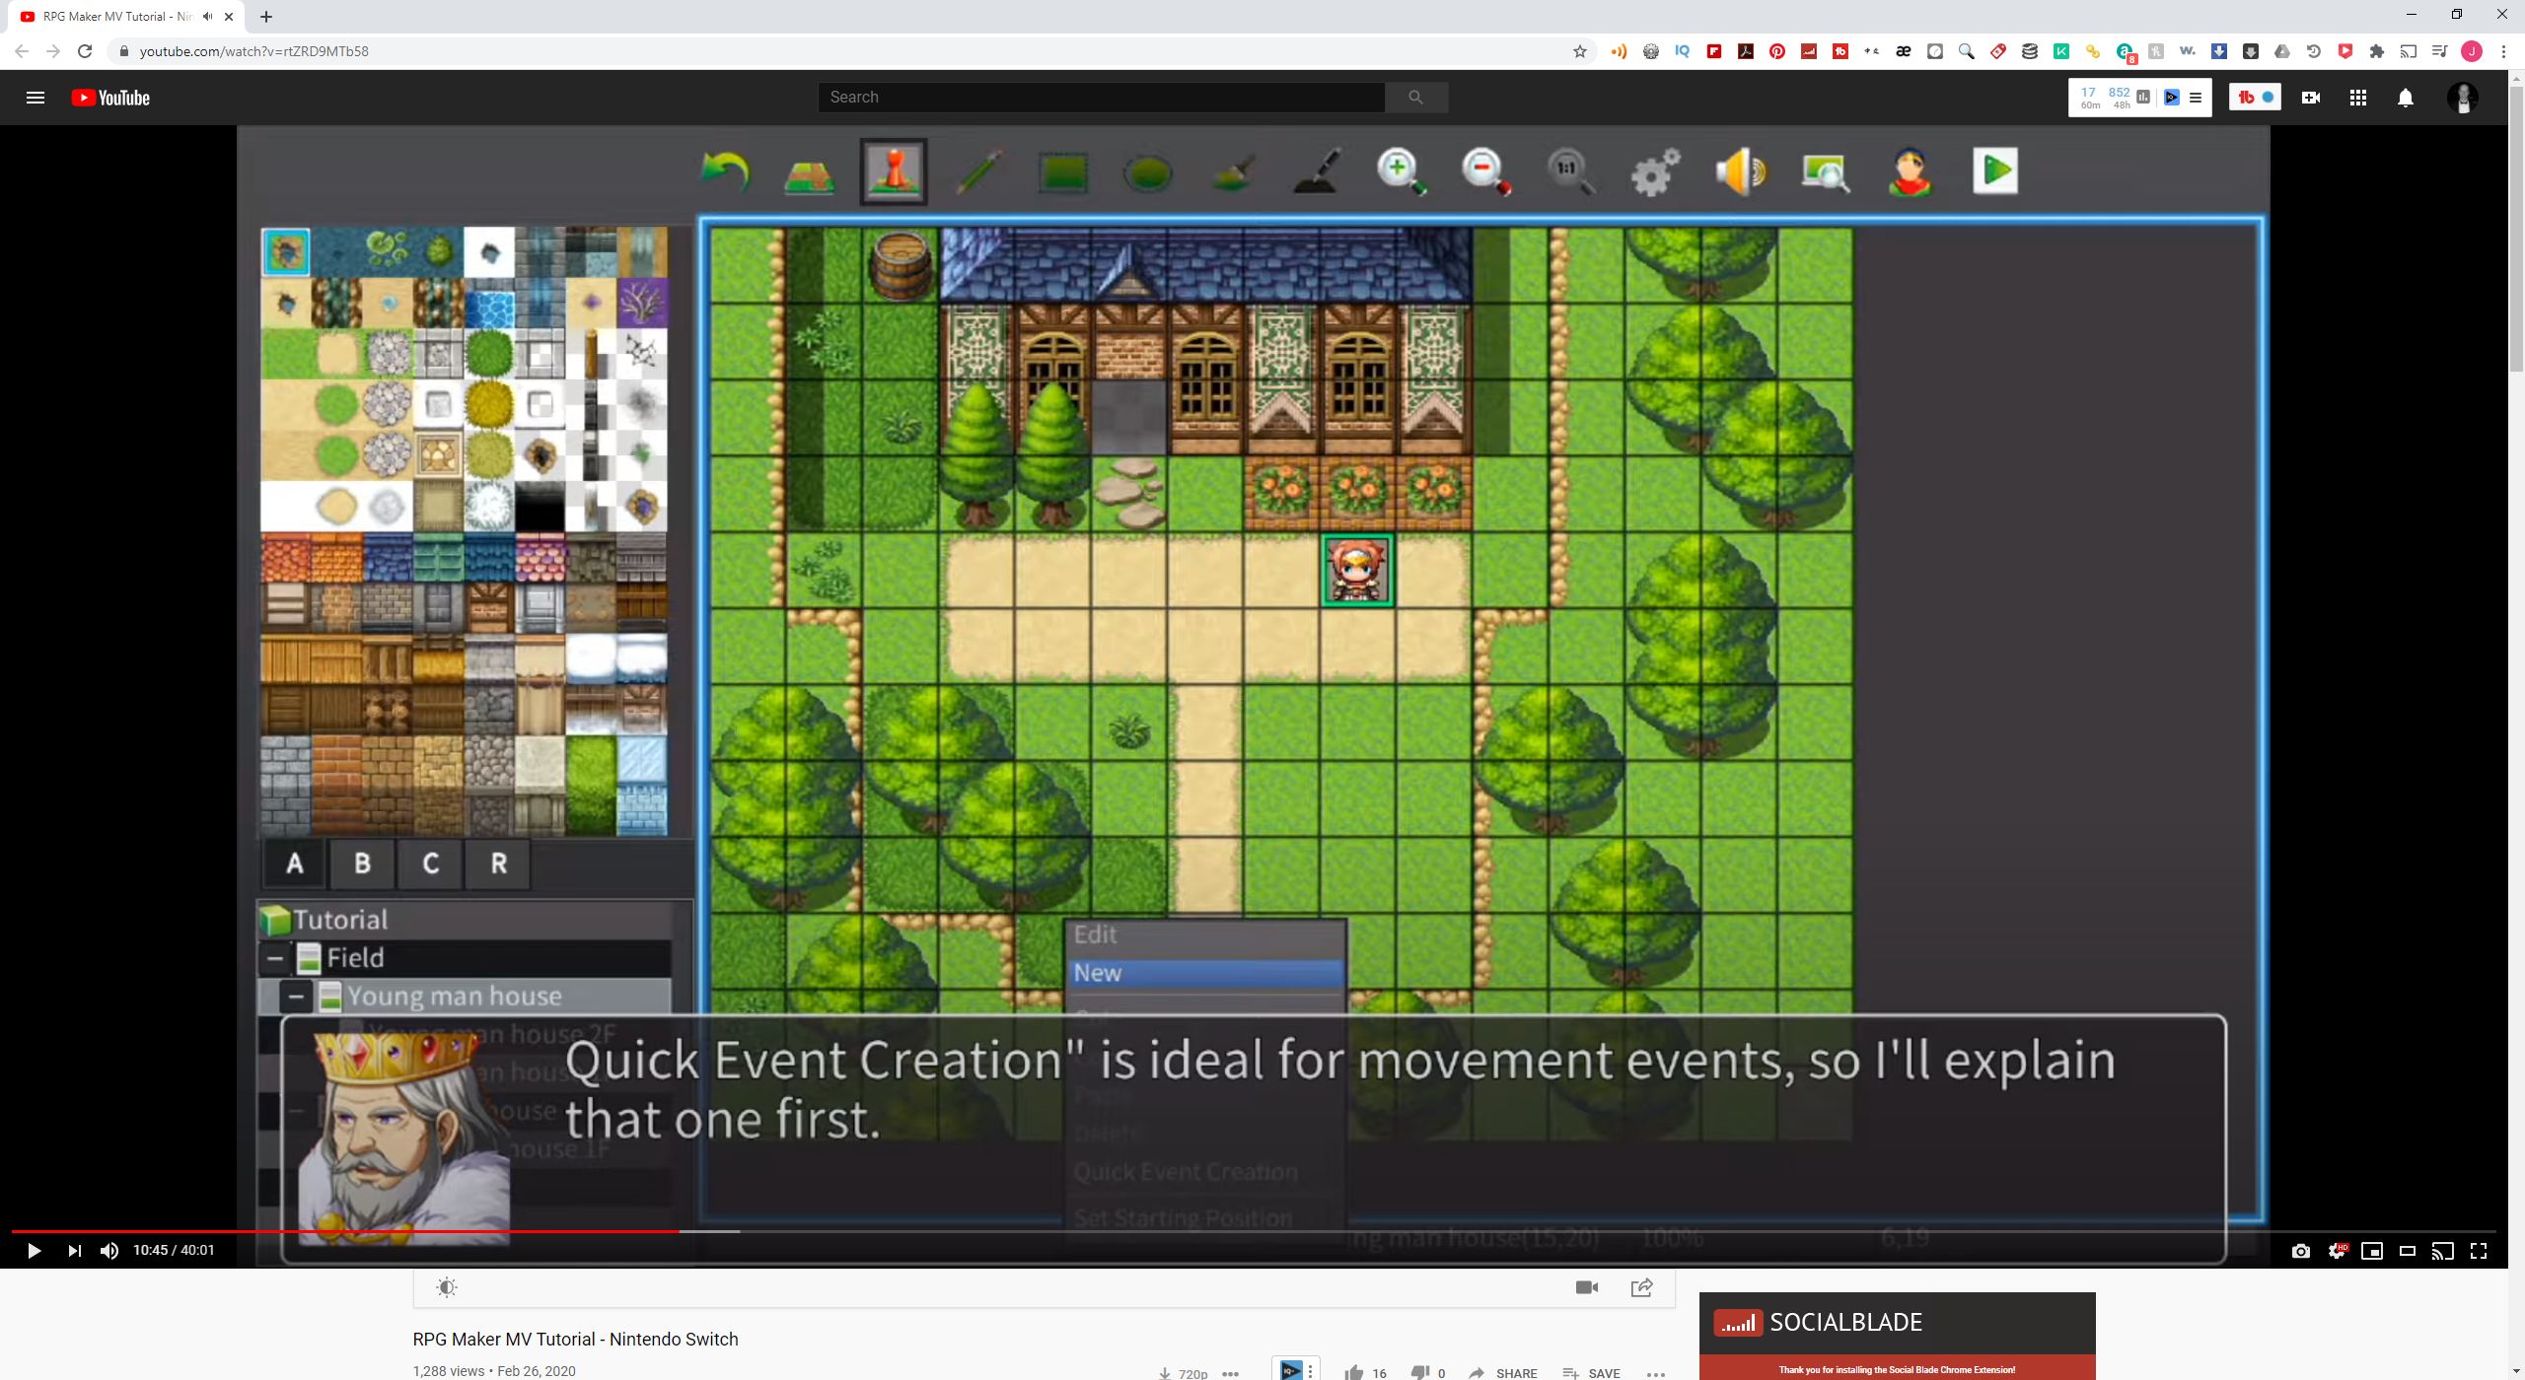Enter fullscreen mode
The image size is (2525, 1380).
click(2479, 1251)
